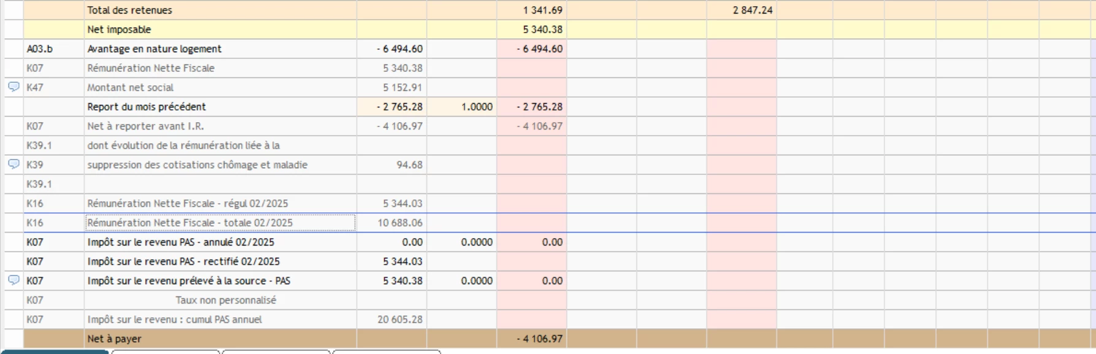Edit the 1.0000 rate field of Report row
The width and height of the screenshot is (1096, 354).
462,107
